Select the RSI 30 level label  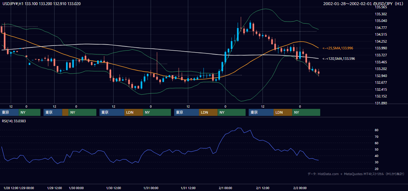coord(377,162)
